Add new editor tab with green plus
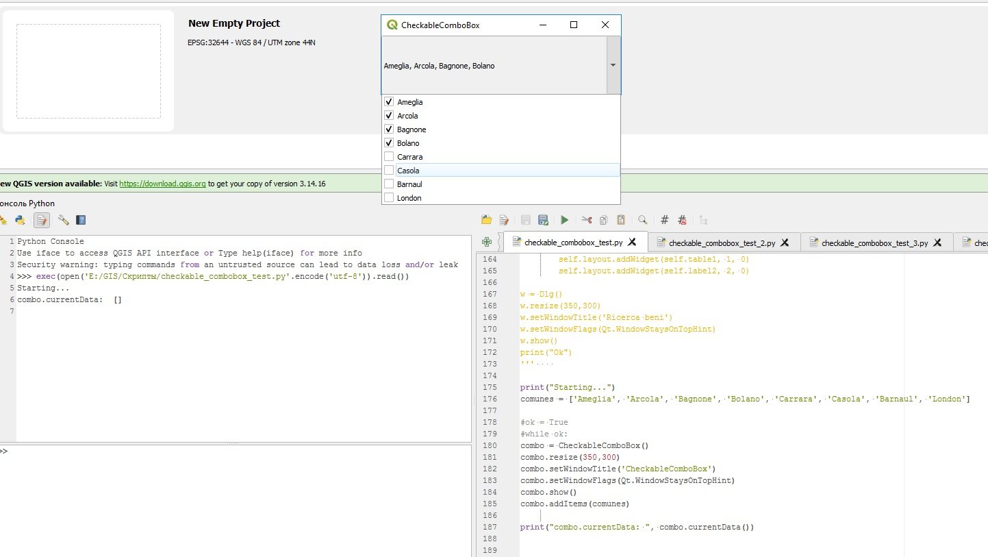 [x=487, y=242]
